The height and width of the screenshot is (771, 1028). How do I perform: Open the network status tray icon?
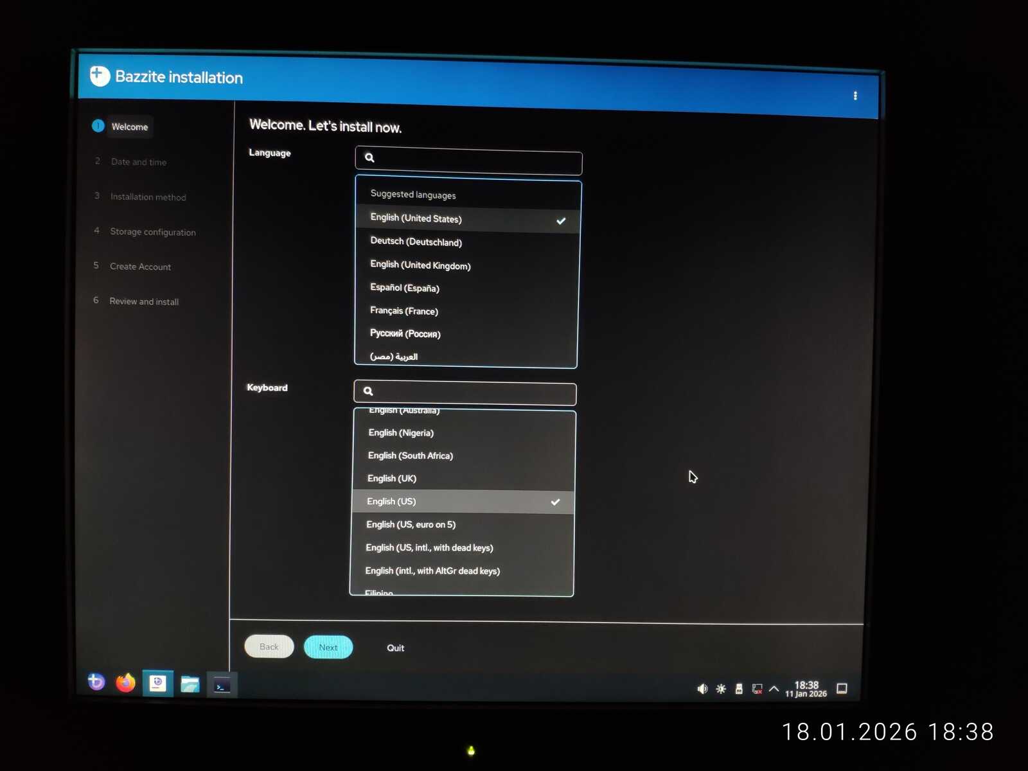pos(757,689)
